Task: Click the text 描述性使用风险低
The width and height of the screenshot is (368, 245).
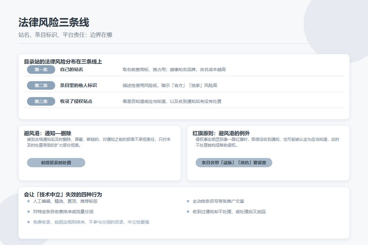Action: [x=139, y=85]
